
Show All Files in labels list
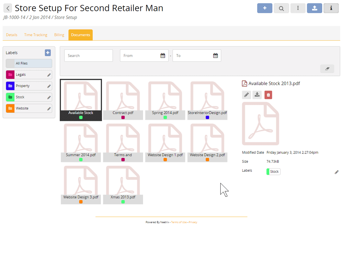click(x=29, y=64)
